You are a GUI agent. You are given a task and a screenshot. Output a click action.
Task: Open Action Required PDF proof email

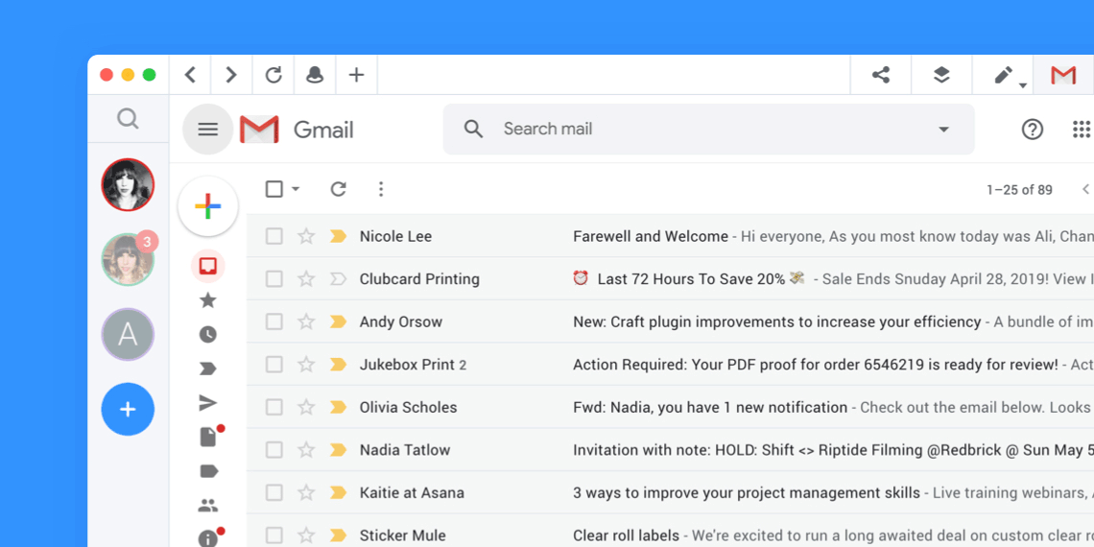[x=816, y=365]
